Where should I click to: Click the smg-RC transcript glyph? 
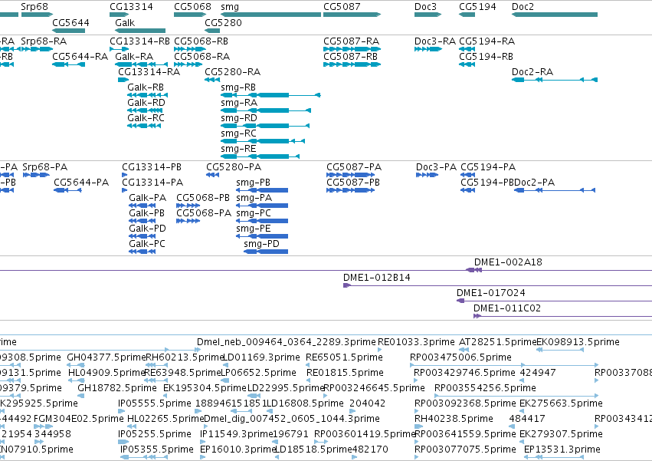(x=263, y=141)
